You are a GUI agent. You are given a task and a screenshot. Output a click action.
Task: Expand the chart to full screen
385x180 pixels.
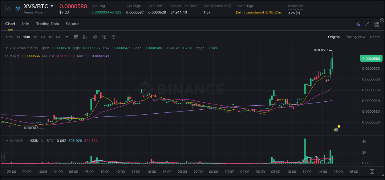click(x=367, y=24)
